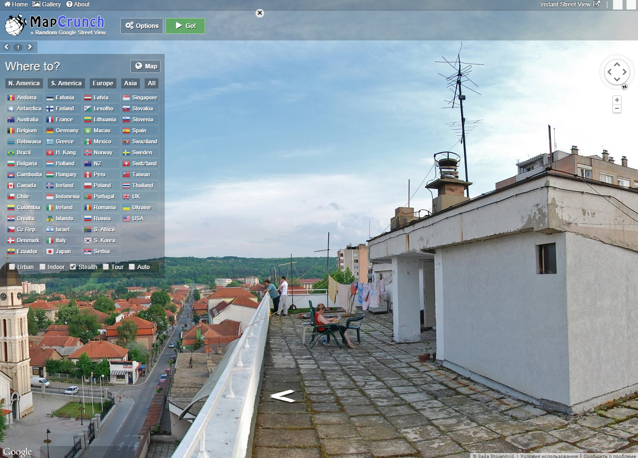Go to previous location arrow

coord(6,47)
